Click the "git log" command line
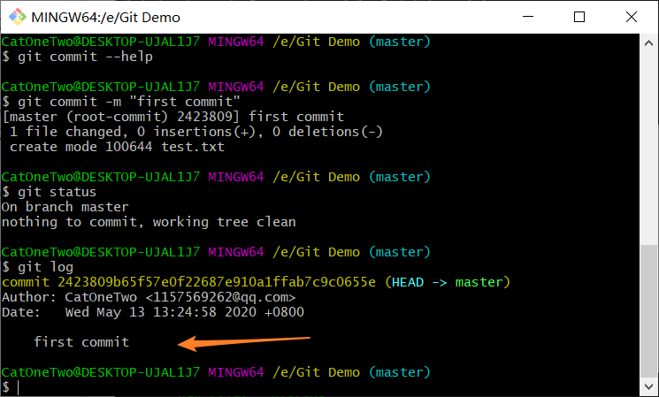Screen dimensions: 659x397 point(42,266)
